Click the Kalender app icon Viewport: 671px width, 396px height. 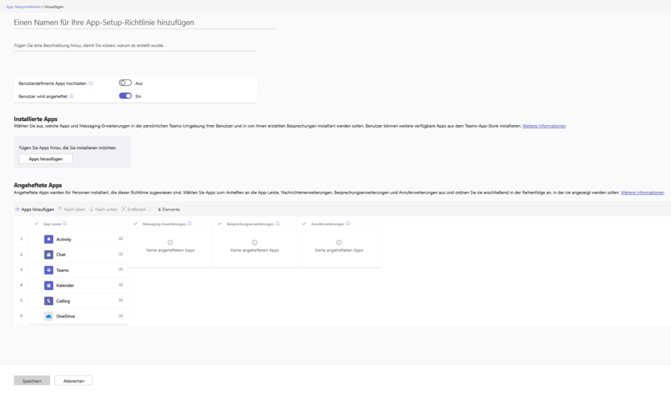[49, 285]
